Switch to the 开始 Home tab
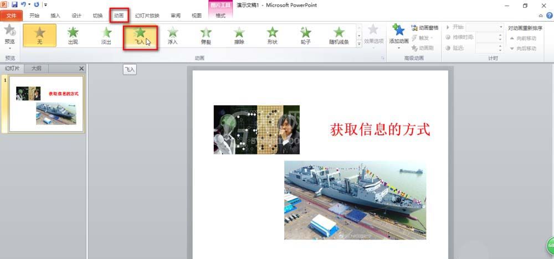 pos(34,15)
